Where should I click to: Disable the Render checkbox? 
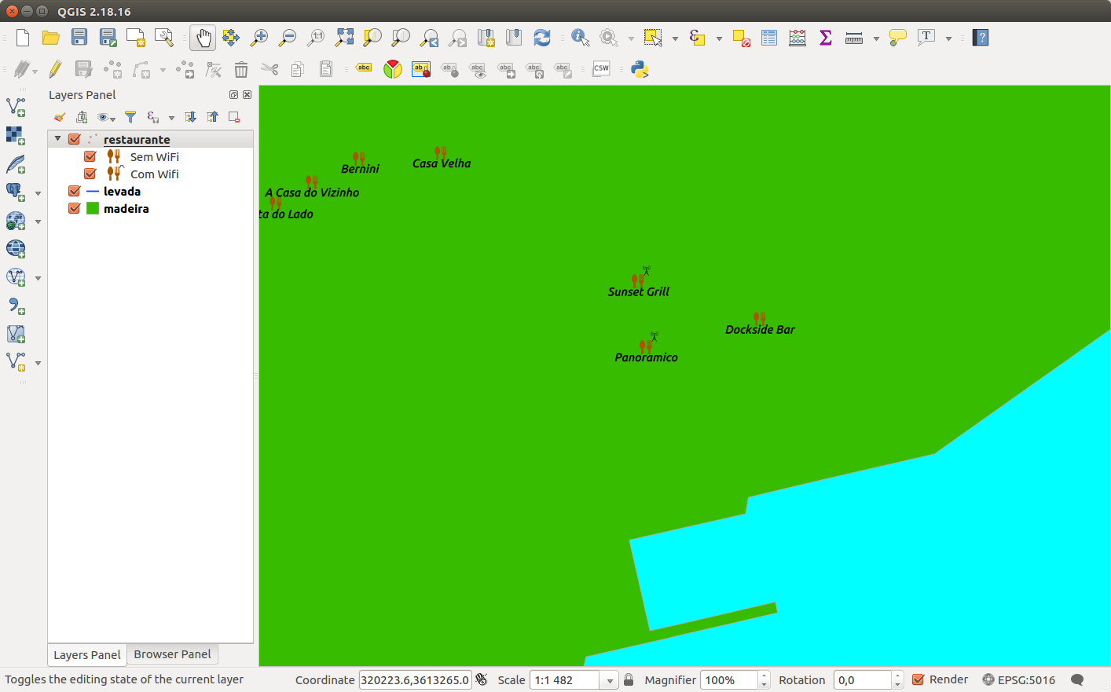(x=918, y=679)
